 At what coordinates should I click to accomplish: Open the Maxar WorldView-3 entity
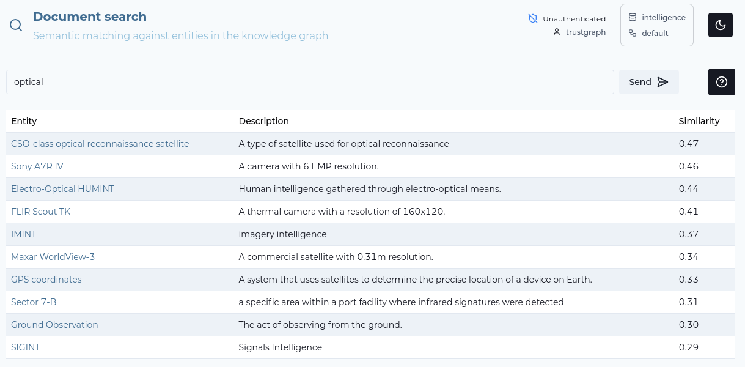(x=53, y=256)
